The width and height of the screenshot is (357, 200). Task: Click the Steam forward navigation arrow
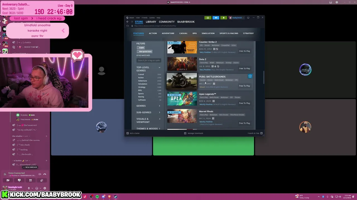(x=131, y=22)
